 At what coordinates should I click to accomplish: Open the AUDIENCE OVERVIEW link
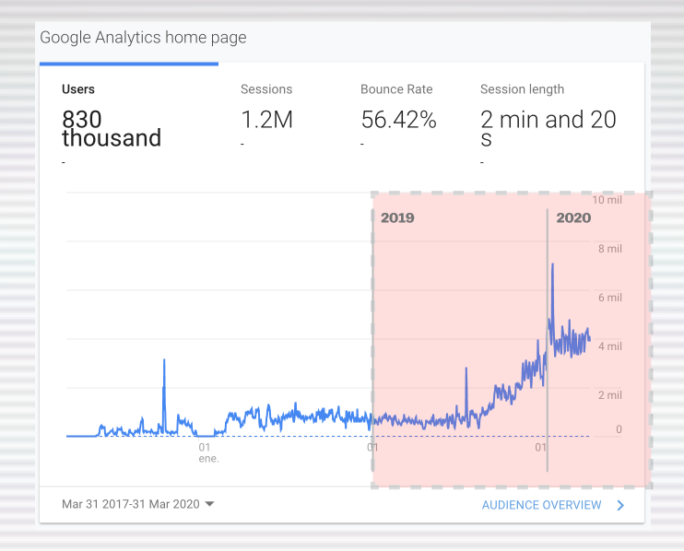pos(541,505)
